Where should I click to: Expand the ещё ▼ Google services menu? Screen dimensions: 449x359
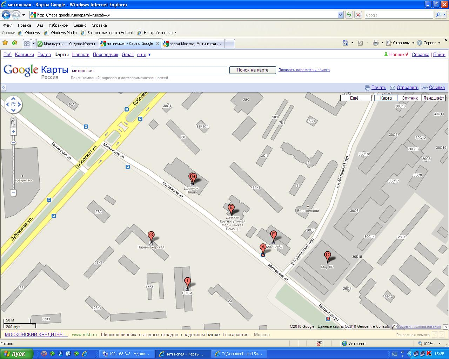pos(144,55)
